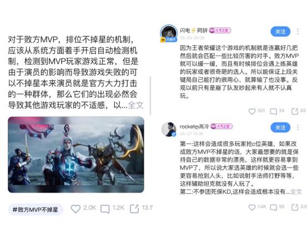Open 闪电阿辞's 人气之星 badge

coord(220,31)
